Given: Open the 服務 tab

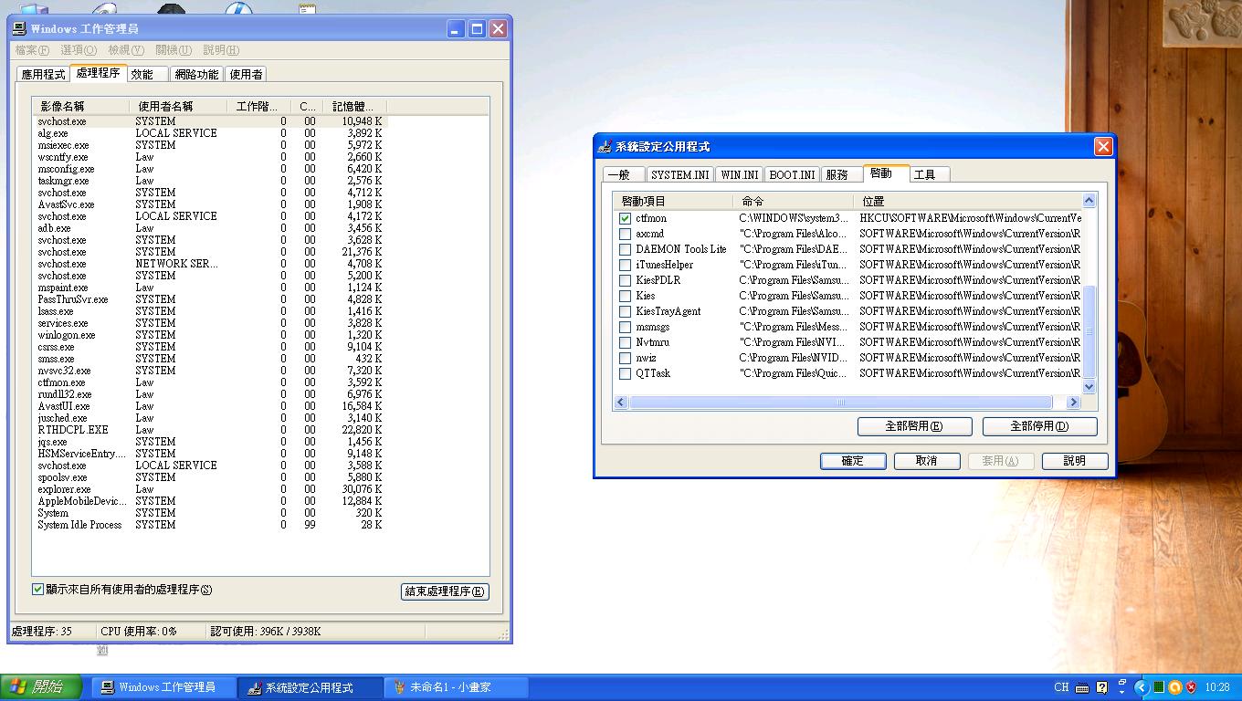Looking at the screenshot, I should 841,174.
